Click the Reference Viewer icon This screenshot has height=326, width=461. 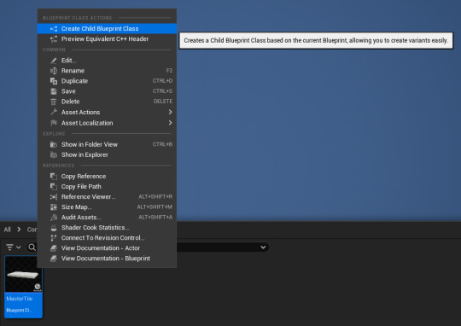[x=54, y=197]
